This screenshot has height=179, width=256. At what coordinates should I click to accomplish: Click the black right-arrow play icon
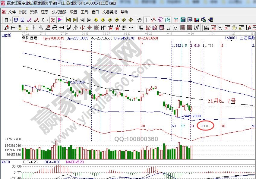pos(89,20)
